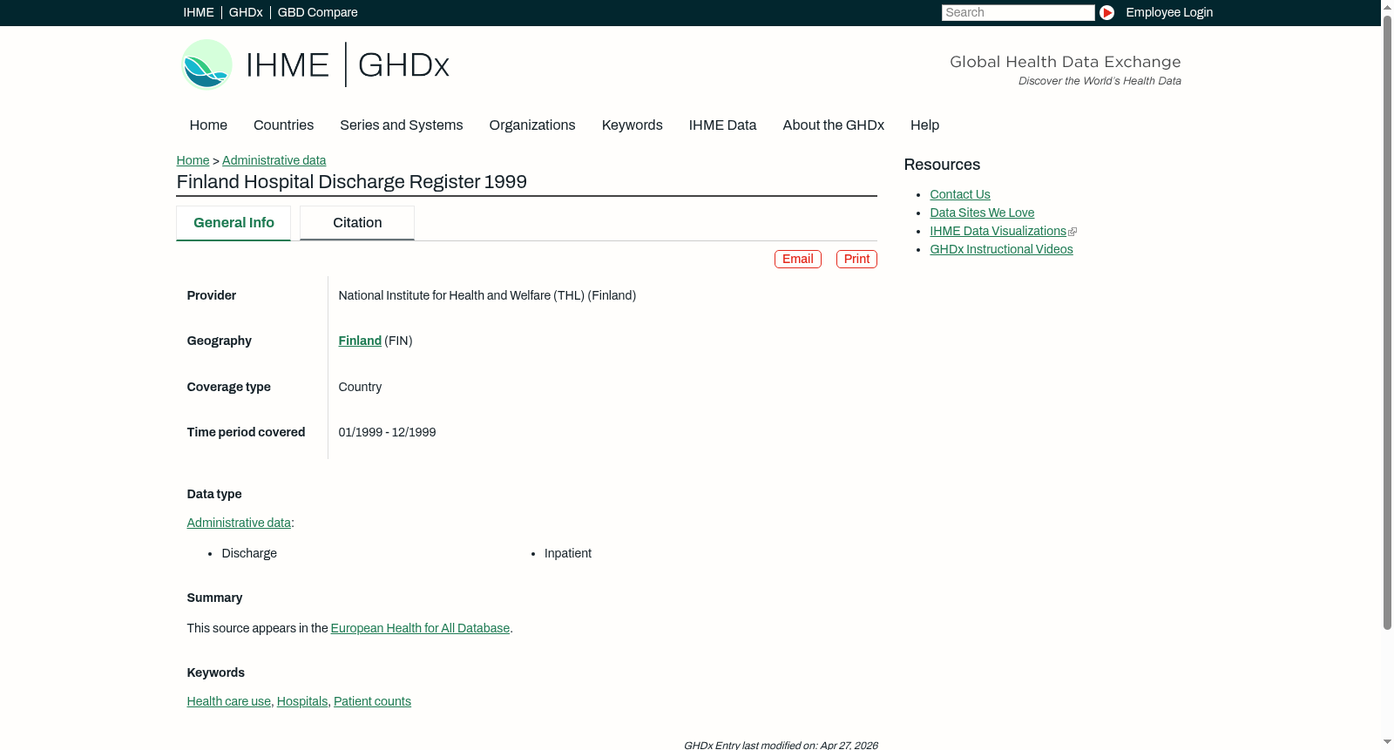1394x750 pixels.
Task: Open the GHDx logo wordmark
Action: pyautogui.click(x=403, y=65)
